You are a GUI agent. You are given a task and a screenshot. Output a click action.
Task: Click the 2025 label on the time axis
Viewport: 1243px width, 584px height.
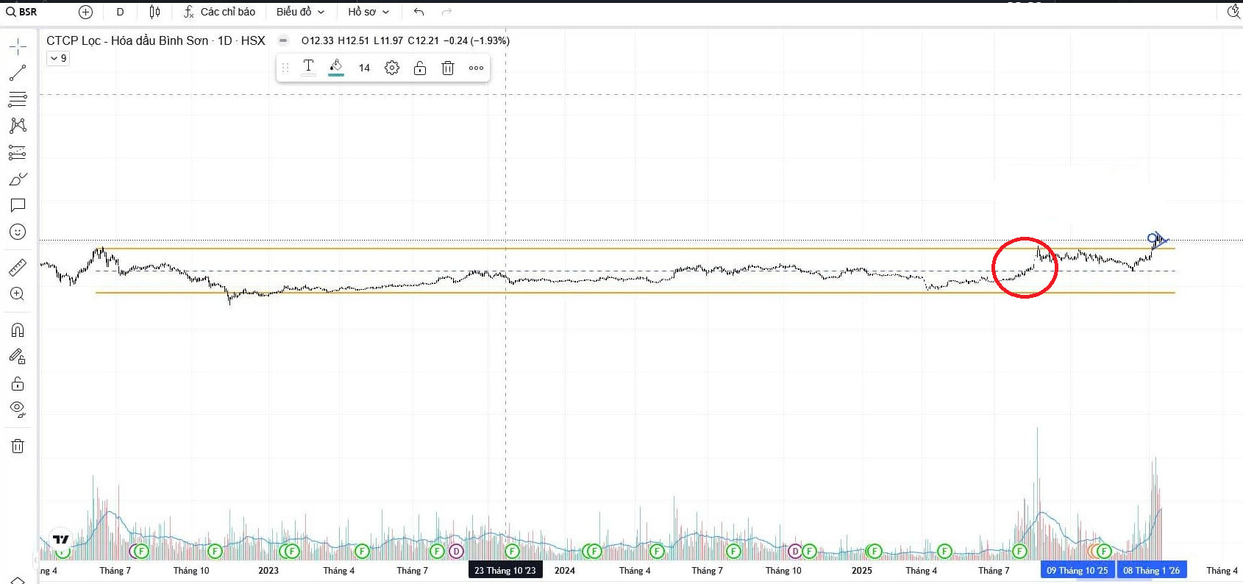click(862, 570)
